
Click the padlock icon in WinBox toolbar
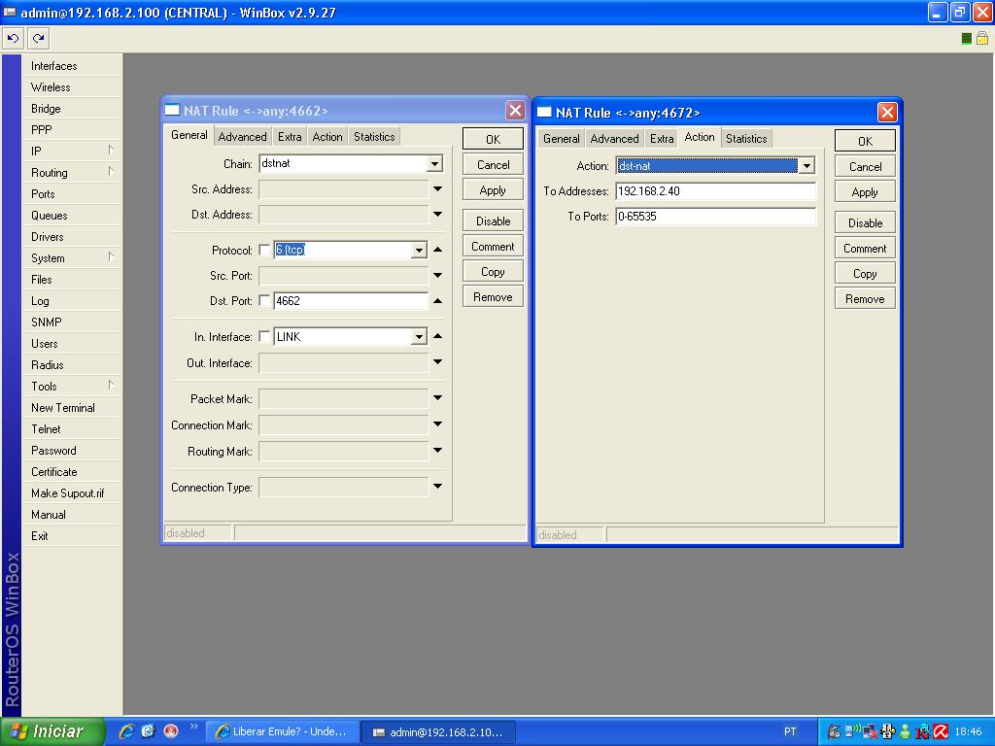pos(982,38)
